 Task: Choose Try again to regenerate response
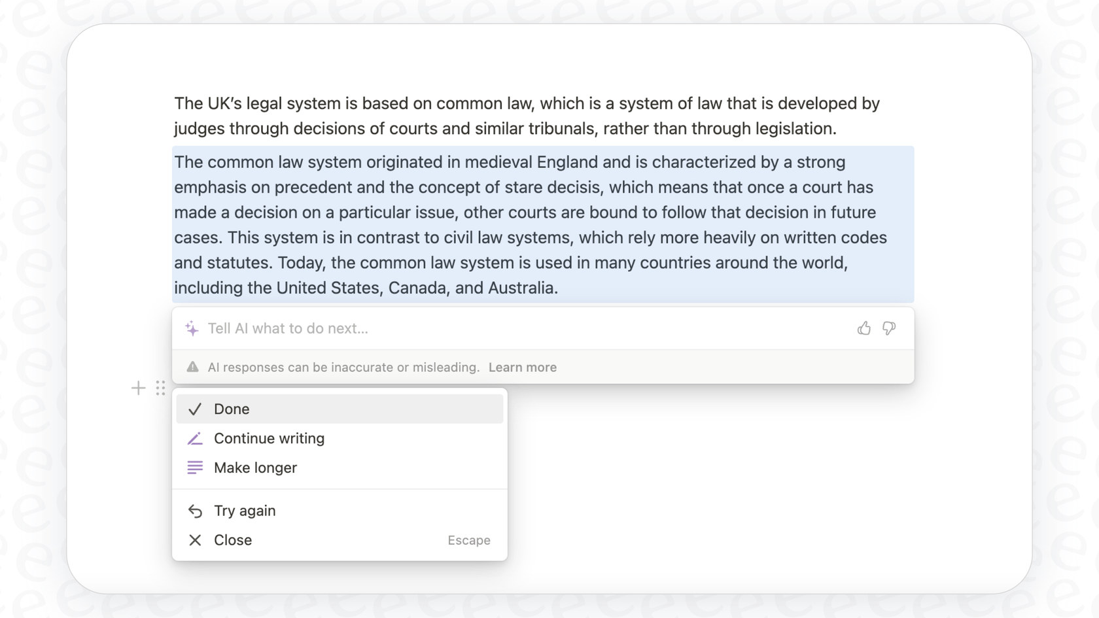coord(245,511)
